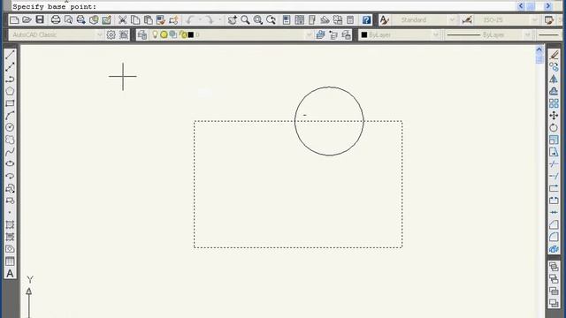Viewport: 566px width, 318px height.
Task: Expand the Standard text style dropdown
Action: pos(452,19)
